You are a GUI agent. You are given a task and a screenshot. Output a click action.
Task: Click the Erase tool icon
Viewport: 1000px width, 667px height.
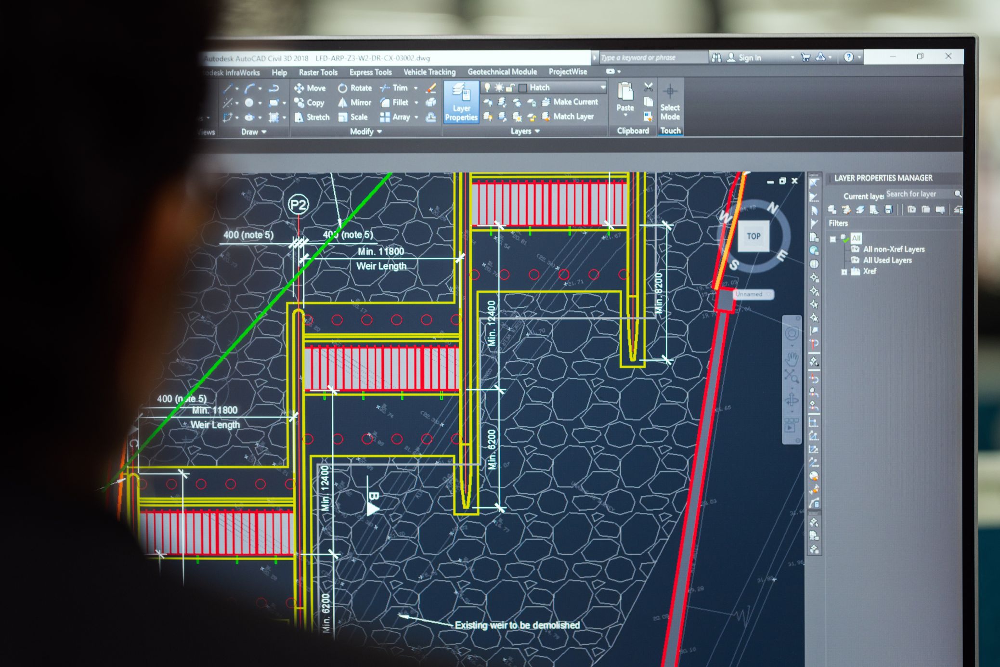point(431,88)
